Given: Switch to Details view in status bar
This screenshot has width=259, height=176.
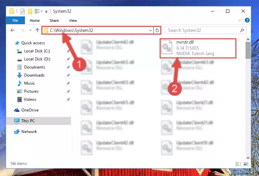Looking at the screenshot, I should pos(238,164).
